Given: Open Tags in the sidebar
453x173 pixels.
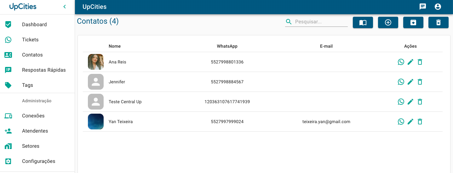Looking at the screenshot, I should pos(37,85).
